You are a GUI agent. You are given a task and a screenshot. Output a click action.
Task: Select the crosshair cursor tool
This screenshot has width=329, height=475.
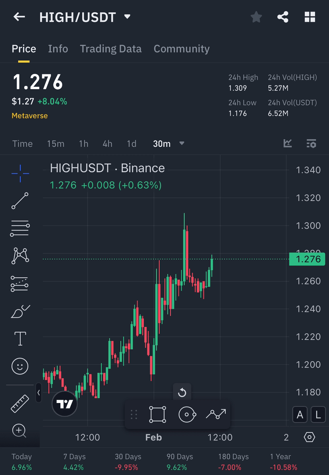[x=20, y=173]
